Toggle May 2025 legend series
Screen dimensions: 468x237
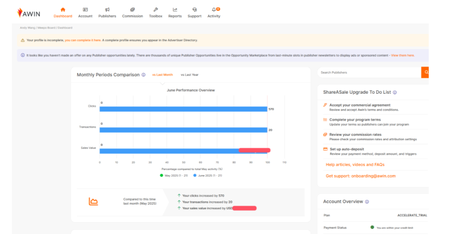[174, 176]
